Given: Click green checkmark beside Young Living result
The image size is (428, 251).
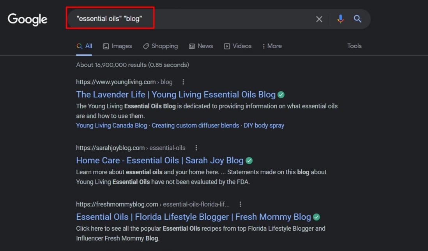Looking at the screenshot, I should 281,95.
